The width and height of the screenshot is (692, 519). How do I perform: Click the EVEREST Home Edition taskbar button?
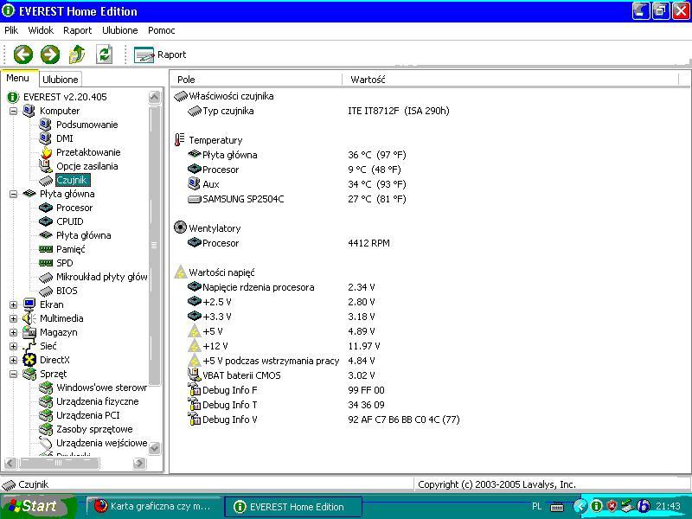(293, 507)
